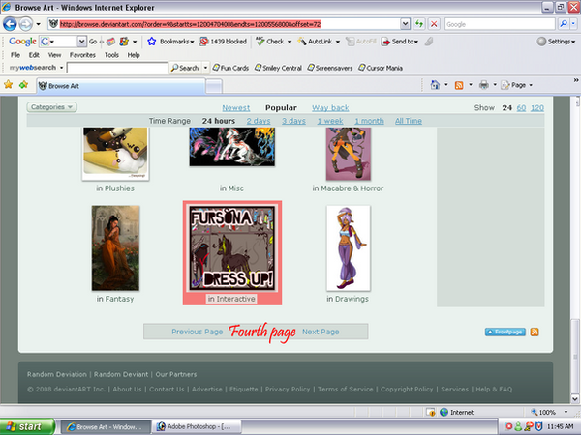Select the All Time range
Image resolution: width=581 pixels, height=435 pixels.
409,121
